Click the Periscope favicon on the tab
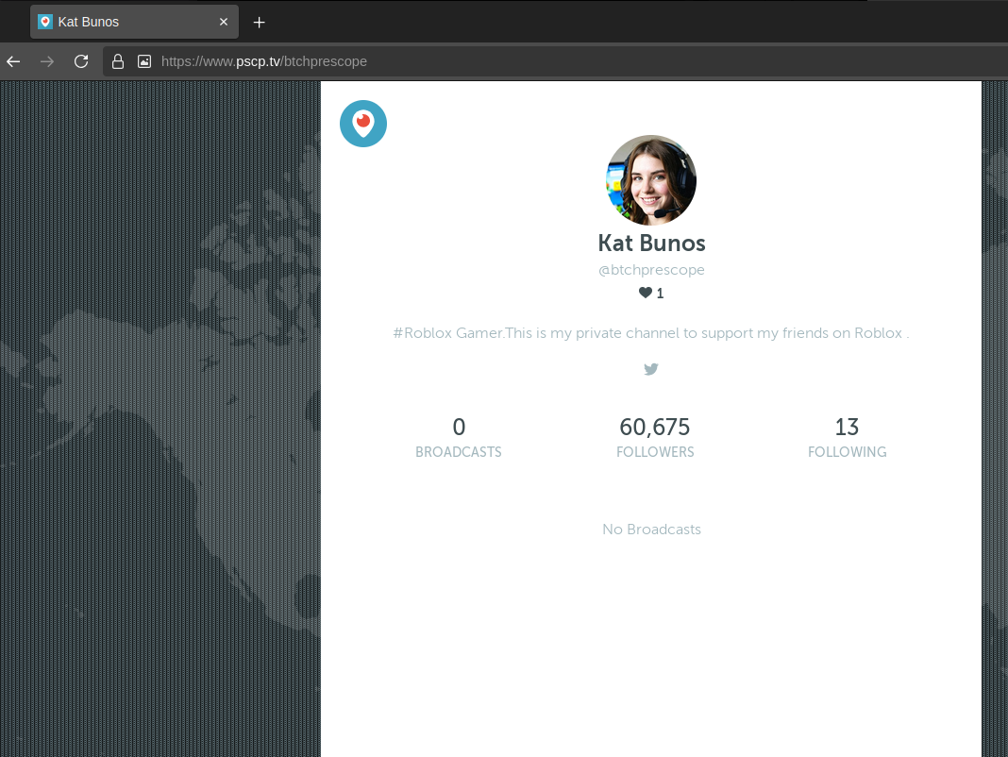Image resolution: width=1008 pixels, height=757 pixels. point(45,22)
